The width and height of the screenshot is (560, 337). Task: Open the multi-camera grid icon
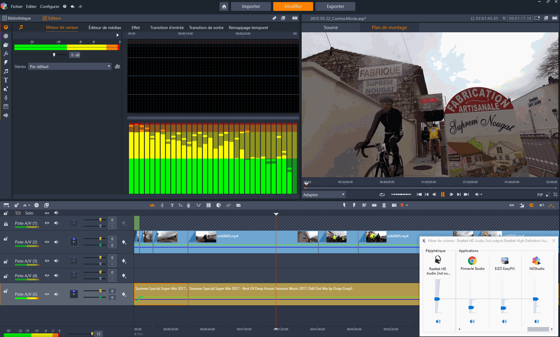point(208,205)
